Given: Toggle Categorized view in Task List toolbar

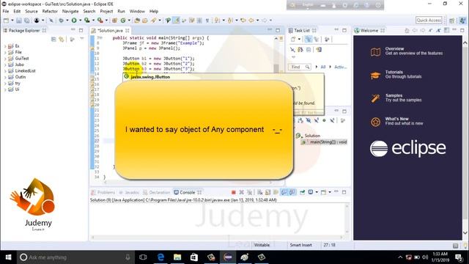Looking at the screenshot, I should pyautogui.click(x=308, y=39).
